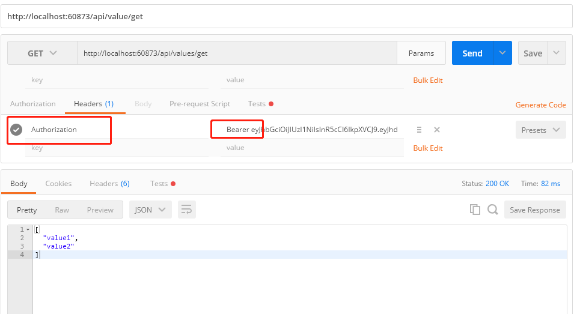
Task: Open the JSON format dropdown
Action: (x=150, y=210)
